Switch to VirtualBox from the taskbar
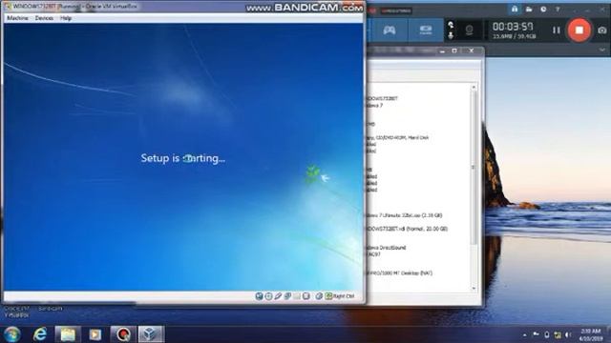The image size is (611, 343). pyautogui.click(x=151, y=334)
